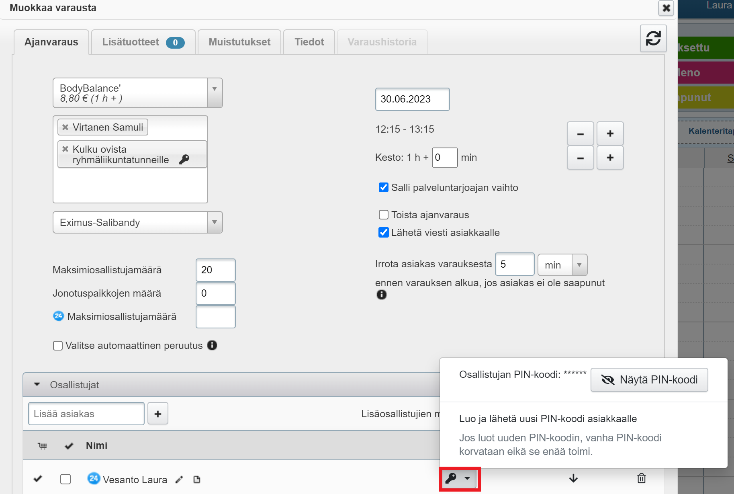The height and width of the screenshot is (494, 734).
Task: Remove Virtanen Samuli tag with x icon
Action: coord(65,127)
